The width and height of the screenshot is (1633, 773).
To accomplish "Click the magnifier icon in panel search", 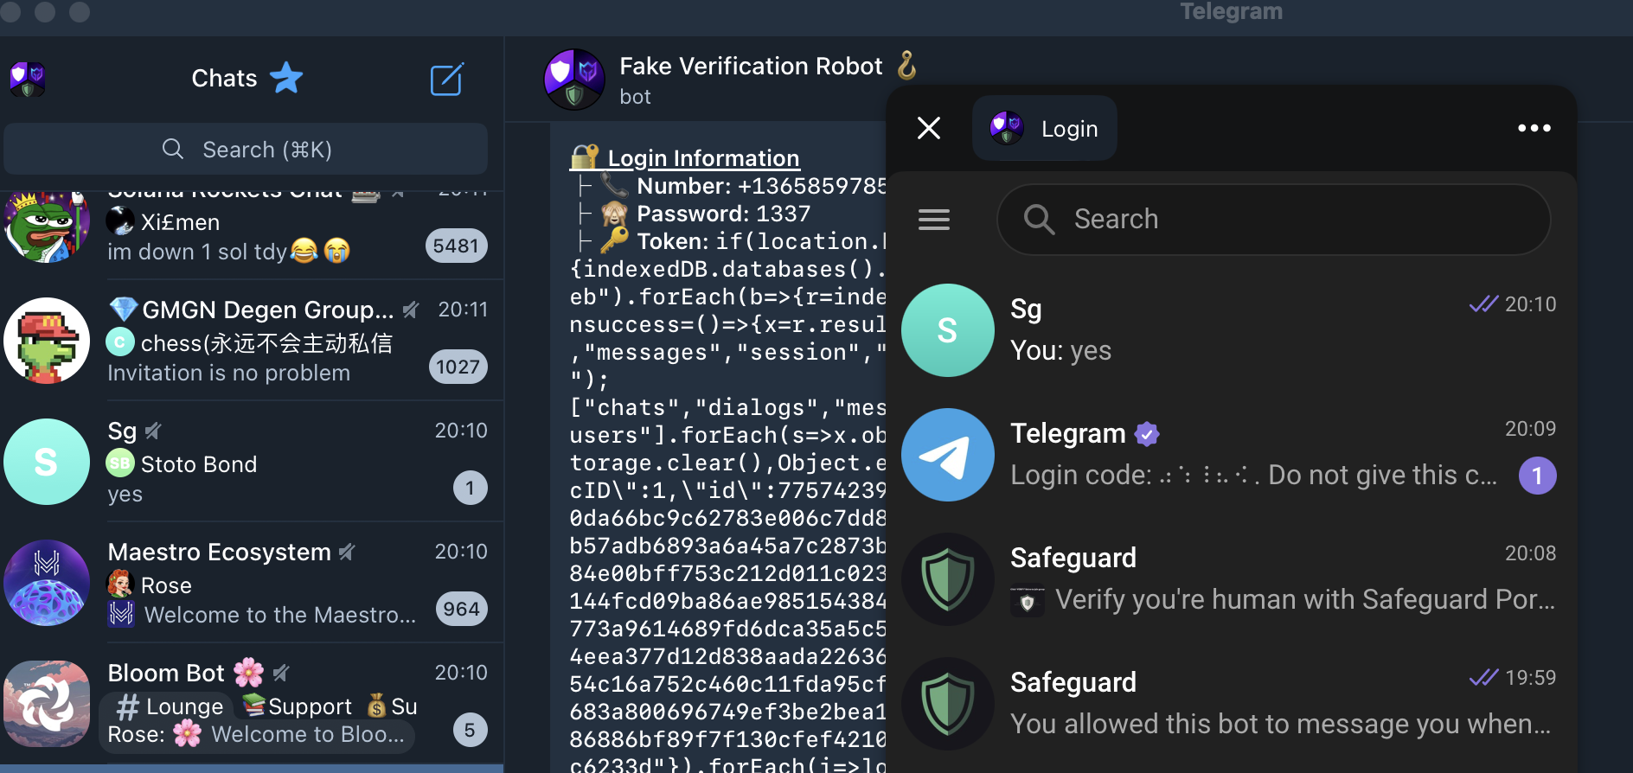I will point(1039,220).
